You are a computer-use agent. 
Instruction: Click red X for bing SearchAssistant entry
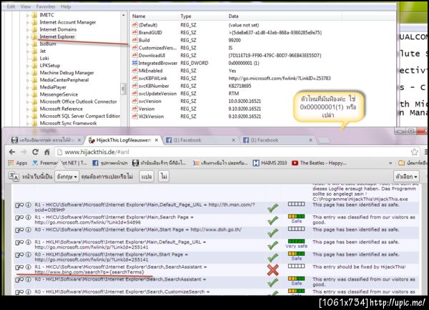click(273, 270)
